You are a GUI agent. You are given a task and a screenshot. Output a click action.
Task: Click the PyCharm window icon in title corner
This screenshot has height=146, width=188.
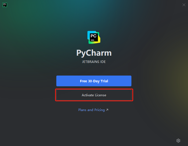(x=5, y=5)
